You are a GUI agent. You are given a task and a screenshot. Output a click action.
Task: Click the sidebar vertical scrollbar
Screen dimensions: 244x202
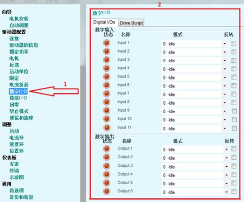click(83, 103)
